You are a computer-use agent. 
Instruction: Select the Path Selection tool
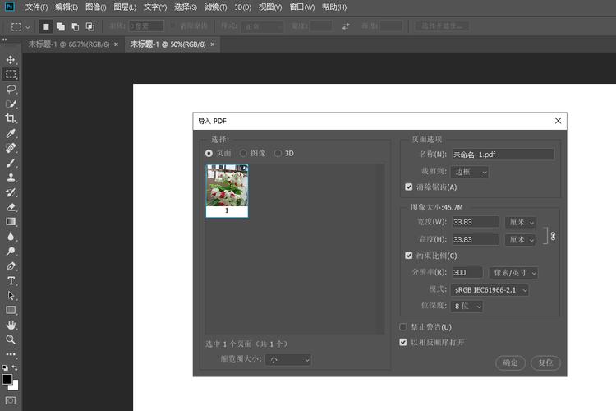pos(11,295)
